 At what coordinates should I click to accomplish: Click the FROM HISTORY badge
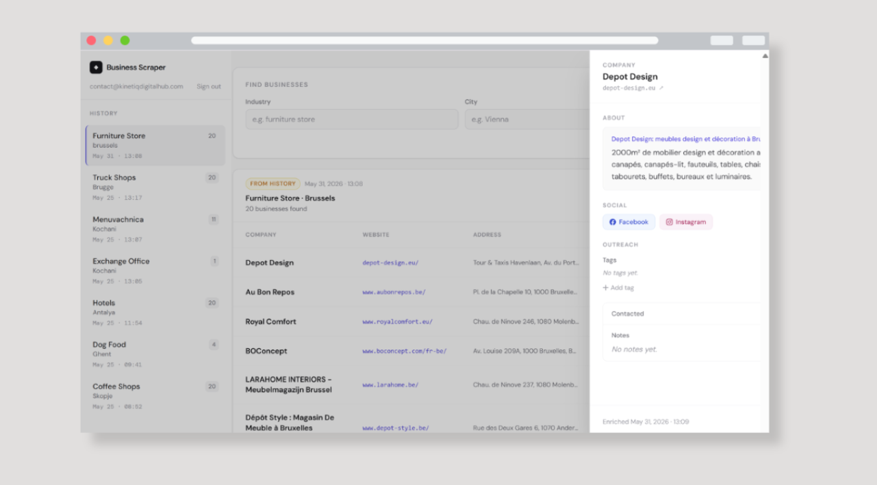[x=272, y=183]
